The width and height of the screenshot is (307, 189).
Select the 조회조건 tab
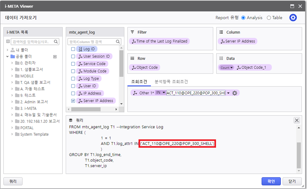[139, 82]
